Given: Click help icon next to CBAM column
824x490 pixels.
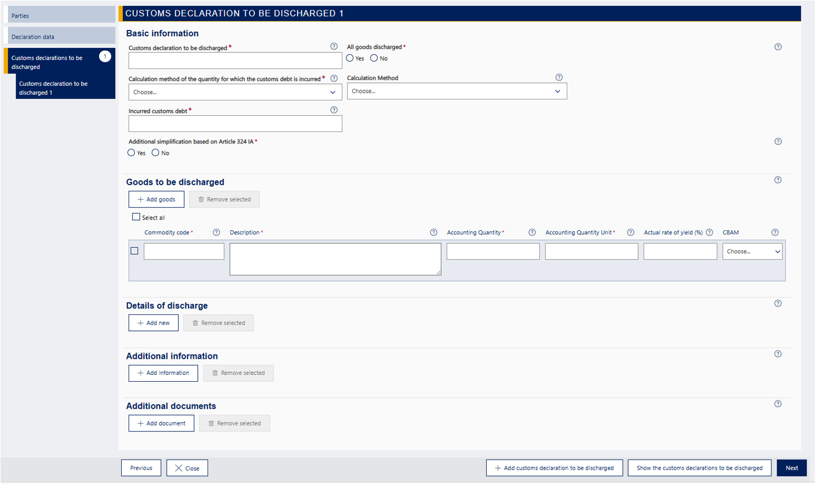Looking at the screenshot, I should click(x=775, y=233).
